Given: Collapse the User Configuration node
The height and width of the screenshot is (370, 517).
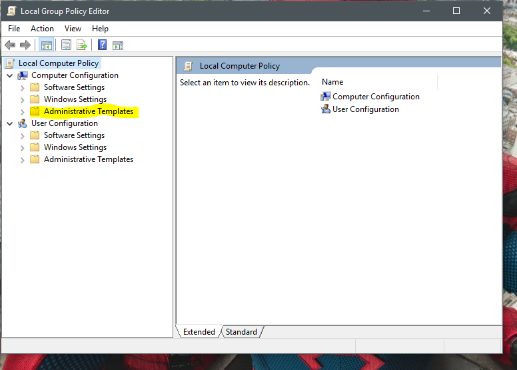Looking at the screenshot, I should tap(10, 124).
